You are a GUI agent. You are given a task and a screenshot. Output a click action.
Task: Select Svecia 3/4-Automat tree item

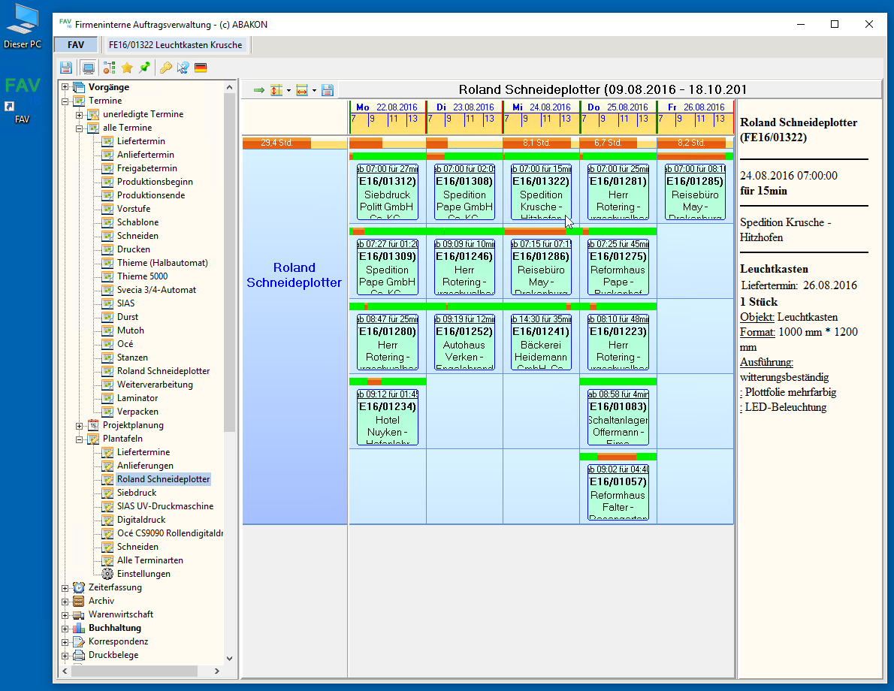click(x=156, y=290)
